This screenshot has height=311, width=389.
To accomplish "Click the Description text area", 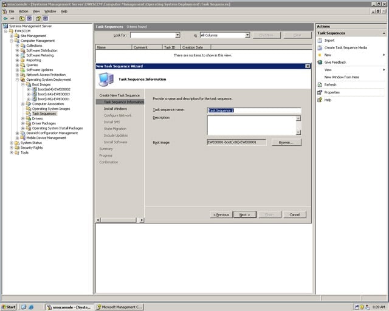I will [x=252, y=125].
